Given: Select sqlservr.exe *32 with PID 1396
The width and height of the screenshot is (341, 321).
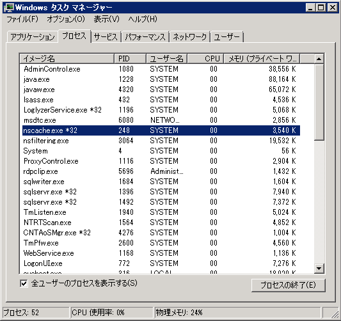Looking at the screenshot, I should pos(161,192).
